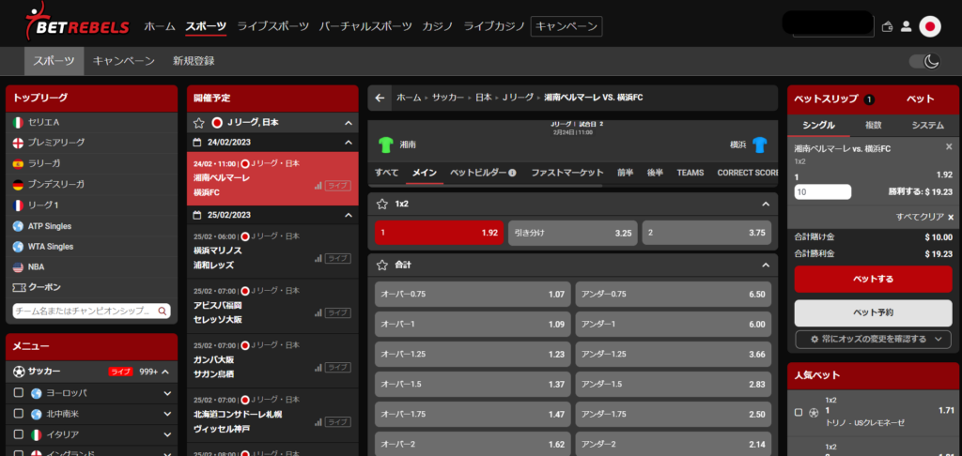Click the キャンペーン outlined header button
This screenshot has width=962, height=456.
566,26
